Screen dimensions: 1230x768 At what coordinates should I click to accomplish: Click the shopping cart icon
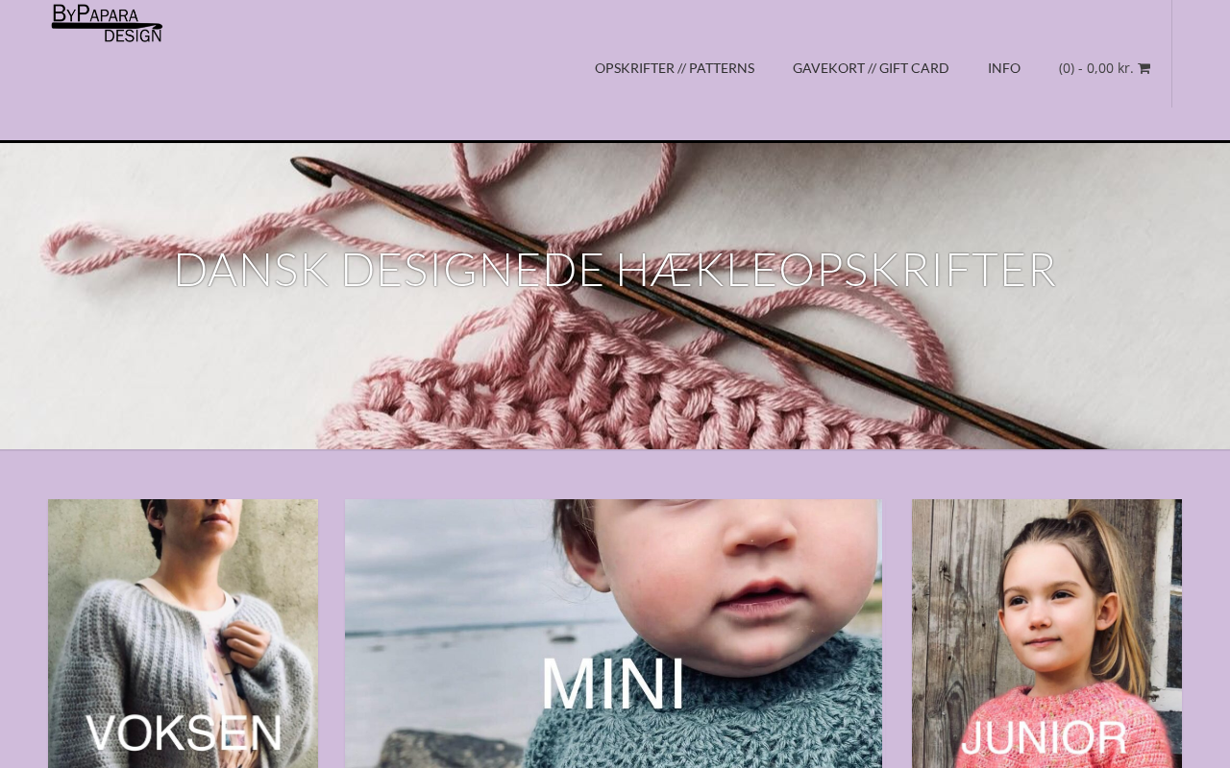[x=1144, y=68]
